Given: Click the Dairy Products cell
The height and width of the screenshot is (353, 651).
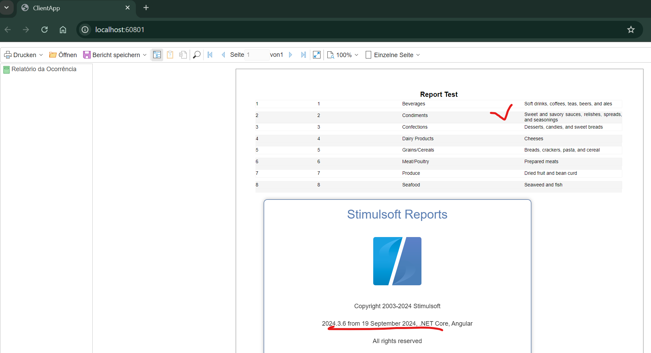Looking at the screenshot, I should pos(418,139).
